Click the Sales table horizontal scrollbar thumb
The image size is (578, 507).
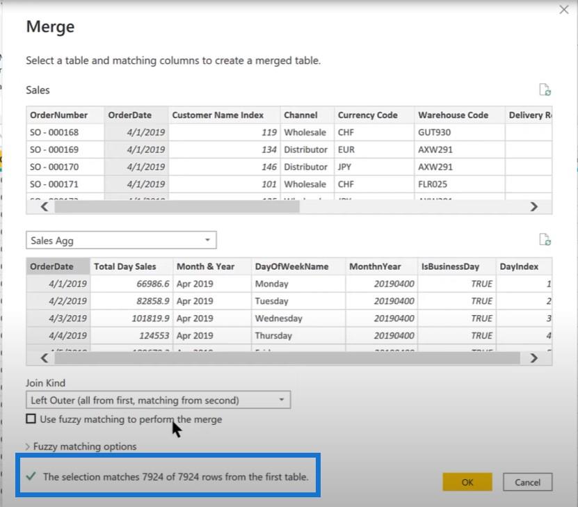click(177, 207)
